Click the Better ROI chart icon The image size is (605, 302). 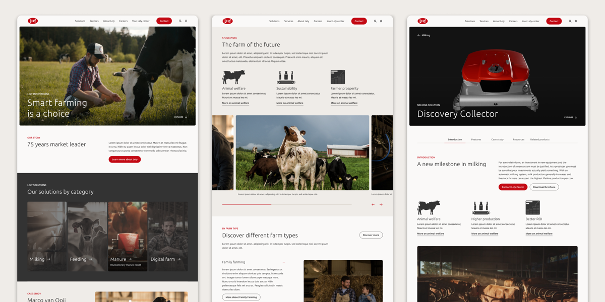point(532,207)
